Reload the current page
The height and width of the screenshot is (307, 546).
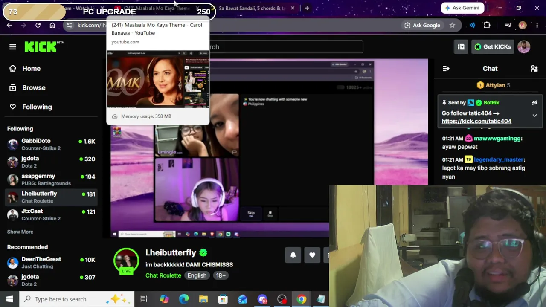click(x=38, y=26)
